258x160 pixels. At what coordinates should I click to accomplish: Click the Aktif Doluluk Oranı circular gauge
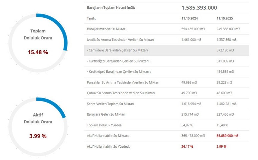pos(38,126)
